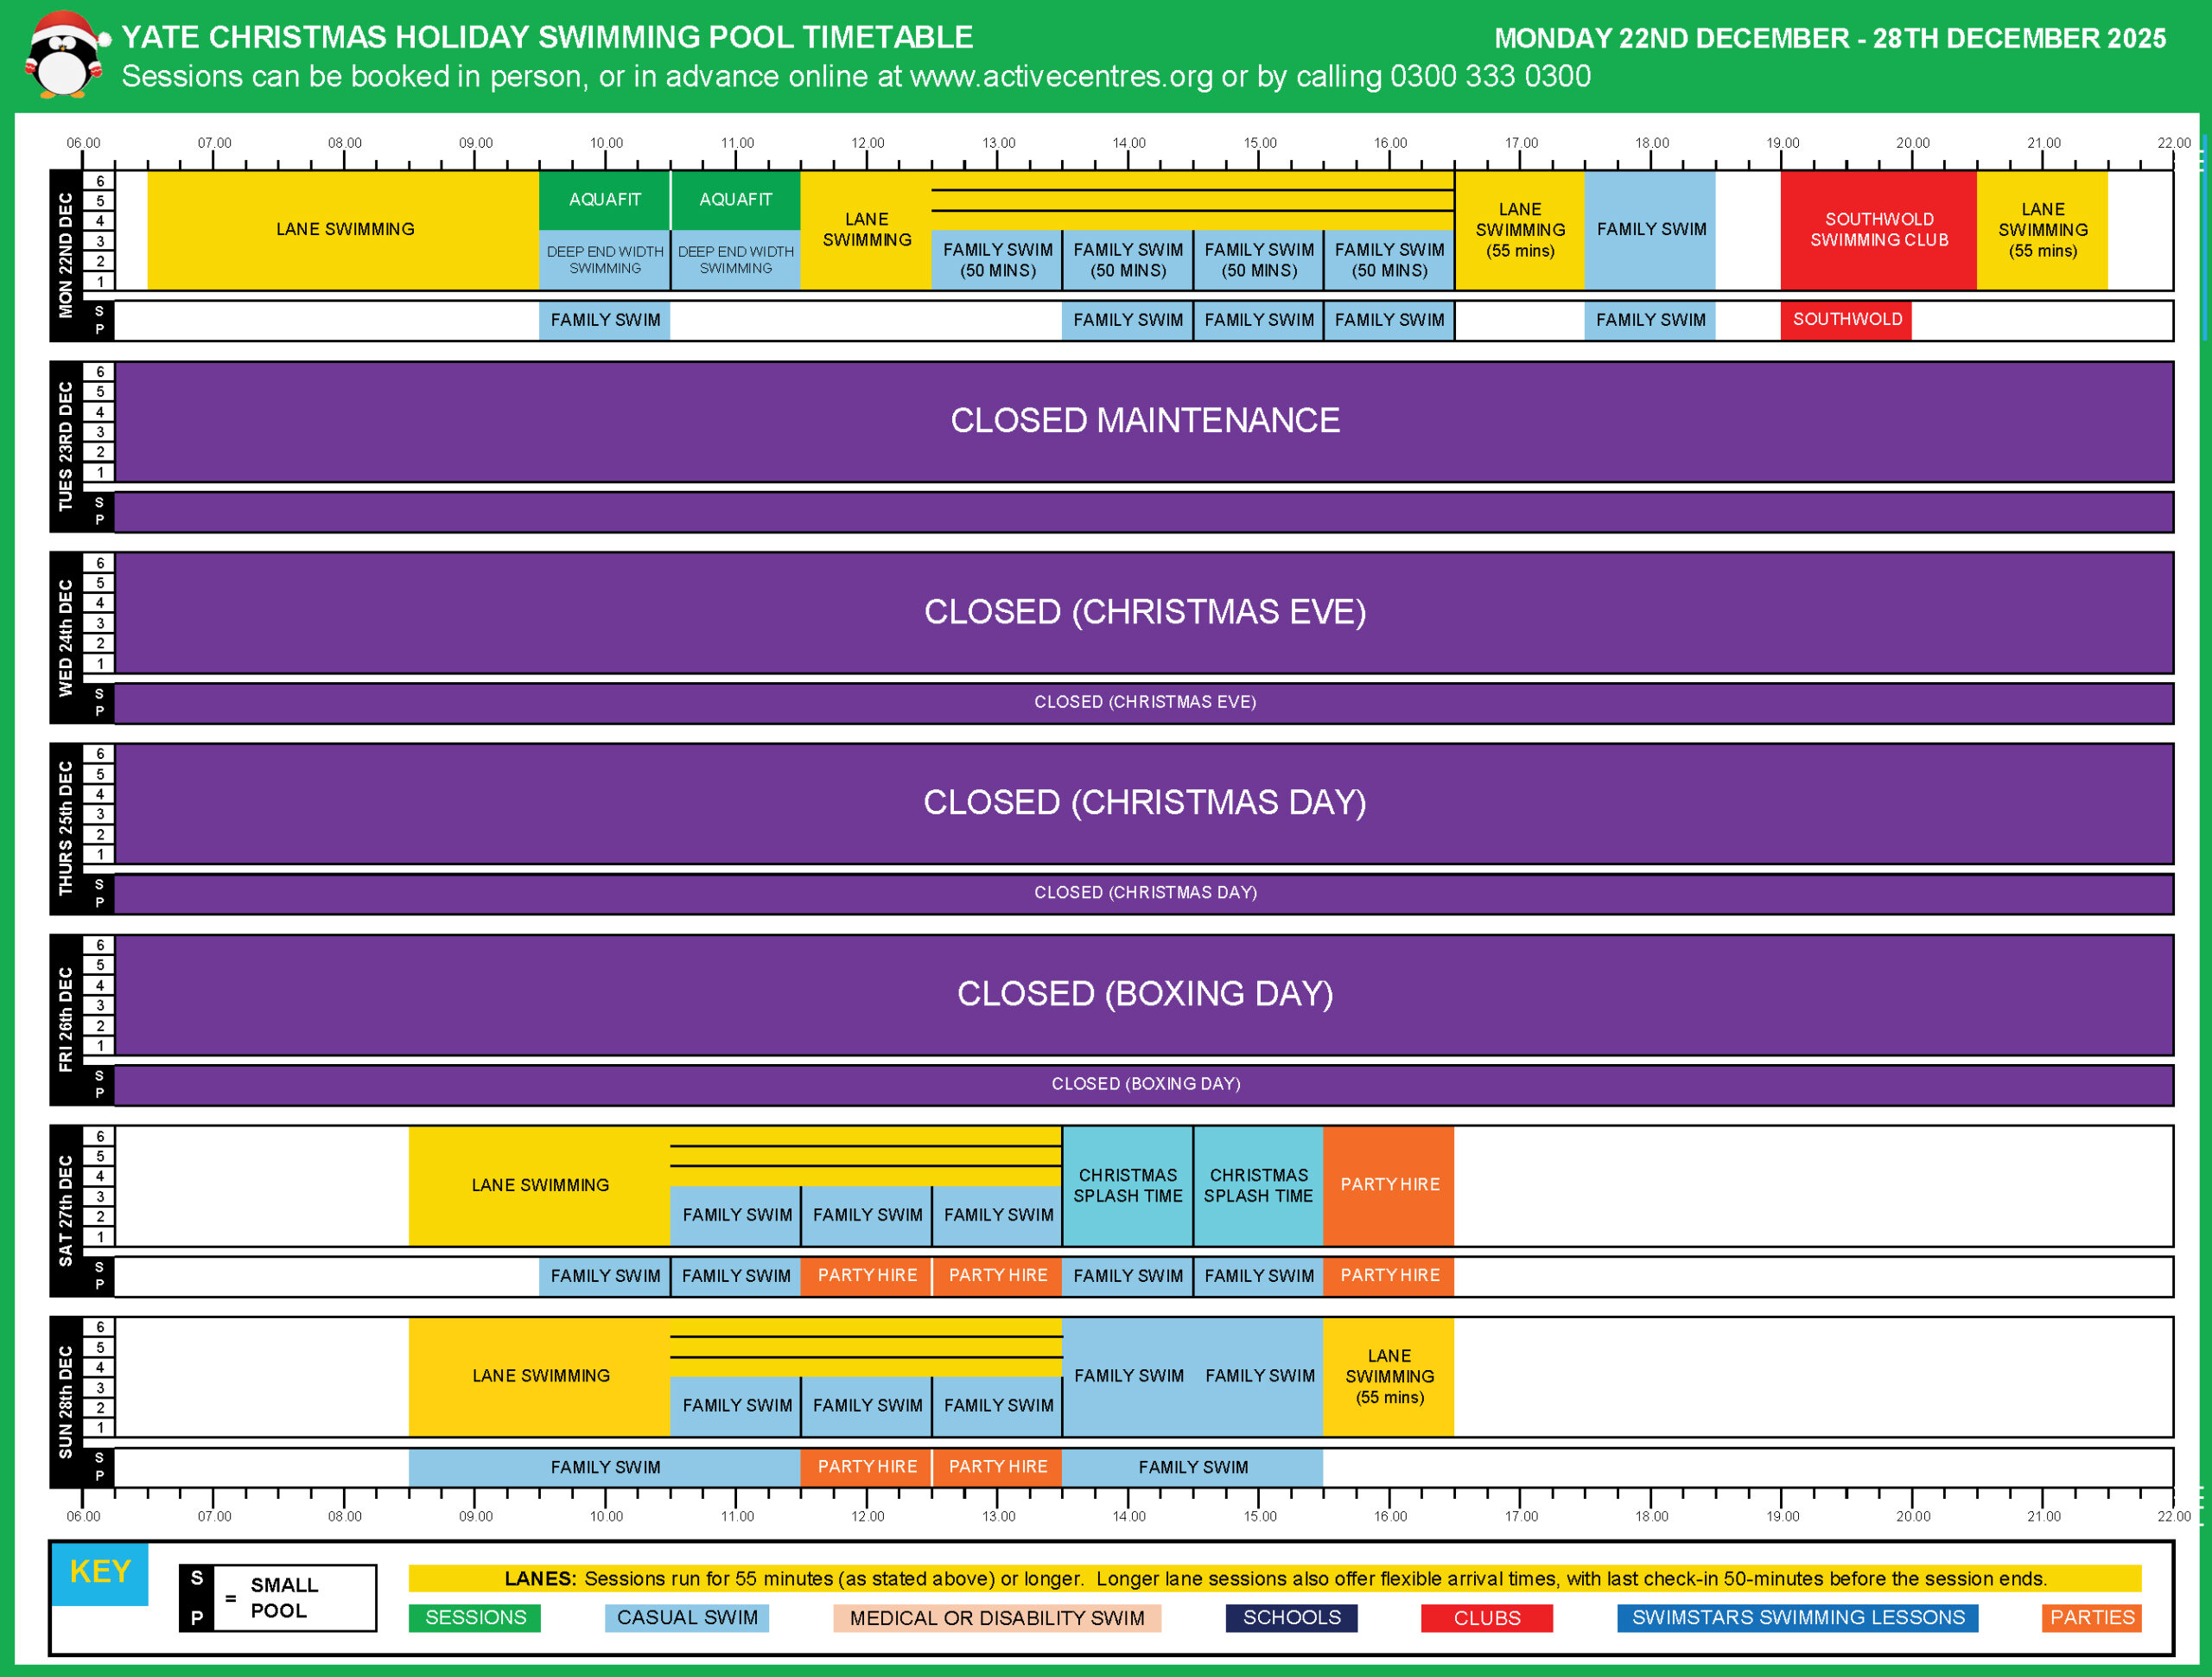This screenshot has height=1677, width=2212.
Task: Click the navy SCHOOLS key swatch
Action: coord(1291,1618)
